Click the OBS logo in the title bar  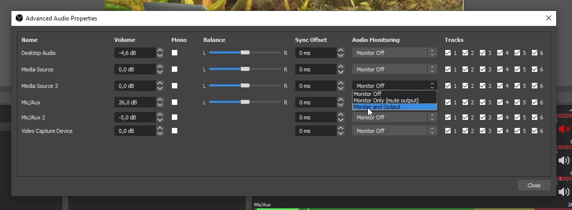[19, 18]
